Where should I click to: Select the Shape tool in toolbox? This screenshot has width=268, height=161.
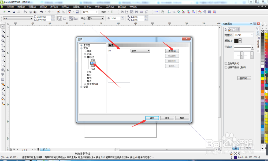3,31
